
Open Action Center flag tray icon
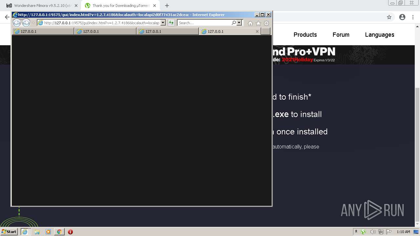[389, 232]
